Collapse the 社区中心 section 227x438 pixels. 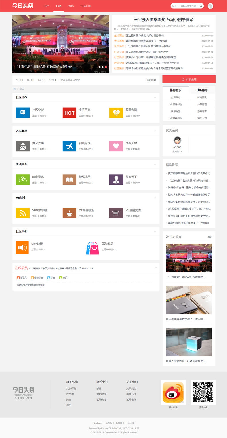(x=155, y=231)
